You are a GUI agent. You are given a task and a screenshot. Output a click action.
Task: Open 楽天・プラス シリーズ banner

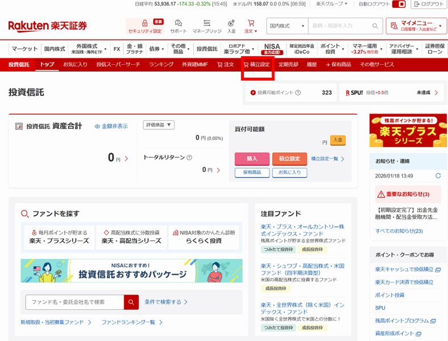tap(408, 130)
